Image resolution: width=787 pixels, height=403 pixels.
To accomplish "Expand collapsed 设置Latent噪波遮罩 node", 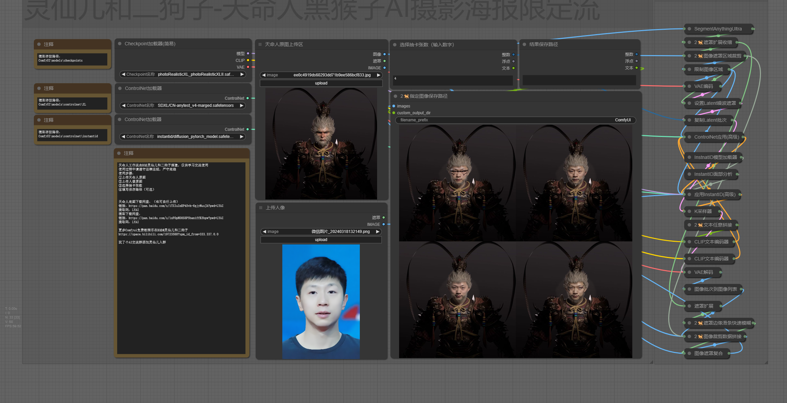I will coord(689,103).
